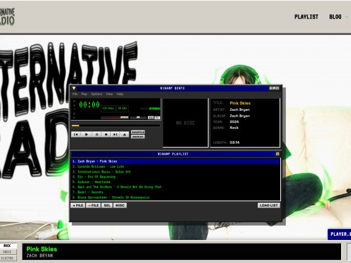Close the Winamp Bento window

tap(278, 88)
